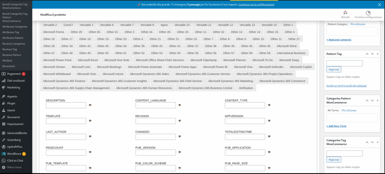This screenshot has height=174, width=385.
Task: Collapse sidebar with Riduci menu icon
Action: point(4,167)
